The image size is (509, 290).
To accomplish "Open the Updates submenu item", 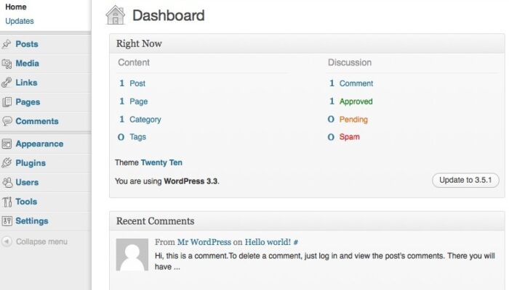I will point(20,21).
